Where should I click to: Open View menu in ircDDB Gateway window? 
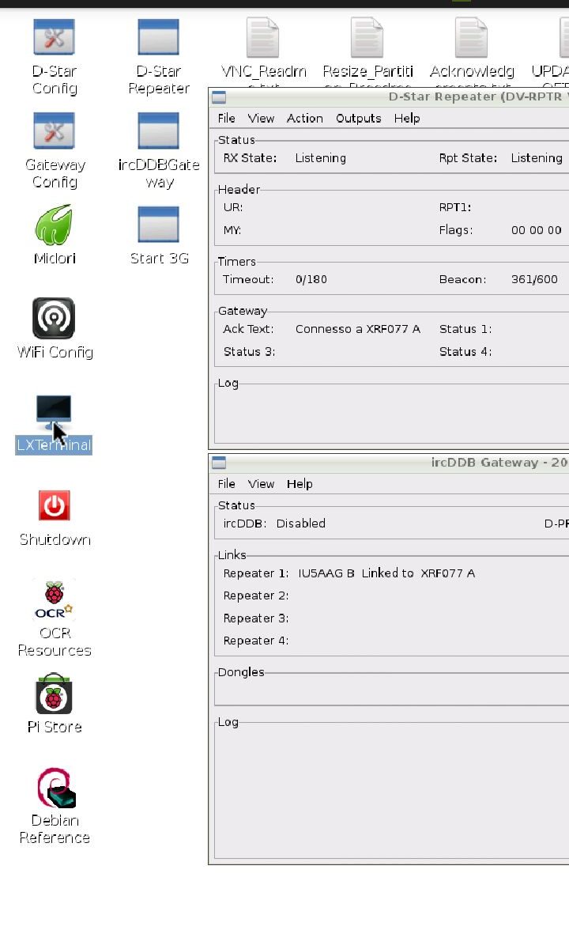tap(261, 484)
